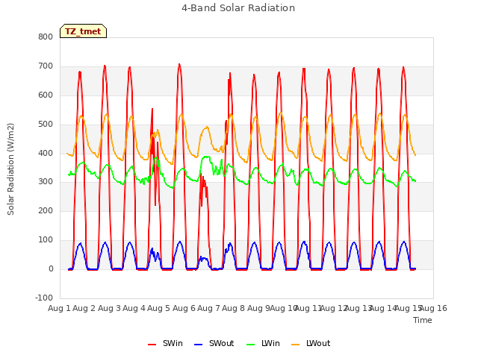Click the TZ_tmet annotation label

point(83,31)
